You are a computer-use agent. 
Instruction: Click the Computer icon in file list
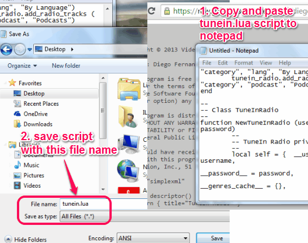point(129,144)
